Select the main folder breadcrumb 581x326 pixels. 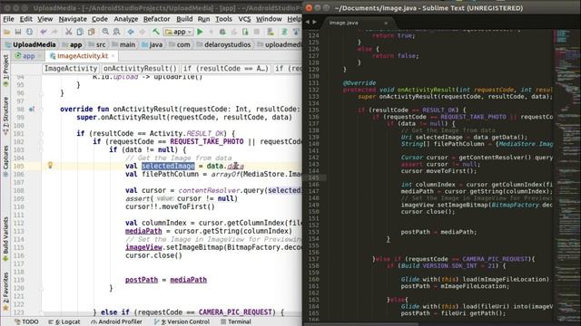(x=123, y=44)
